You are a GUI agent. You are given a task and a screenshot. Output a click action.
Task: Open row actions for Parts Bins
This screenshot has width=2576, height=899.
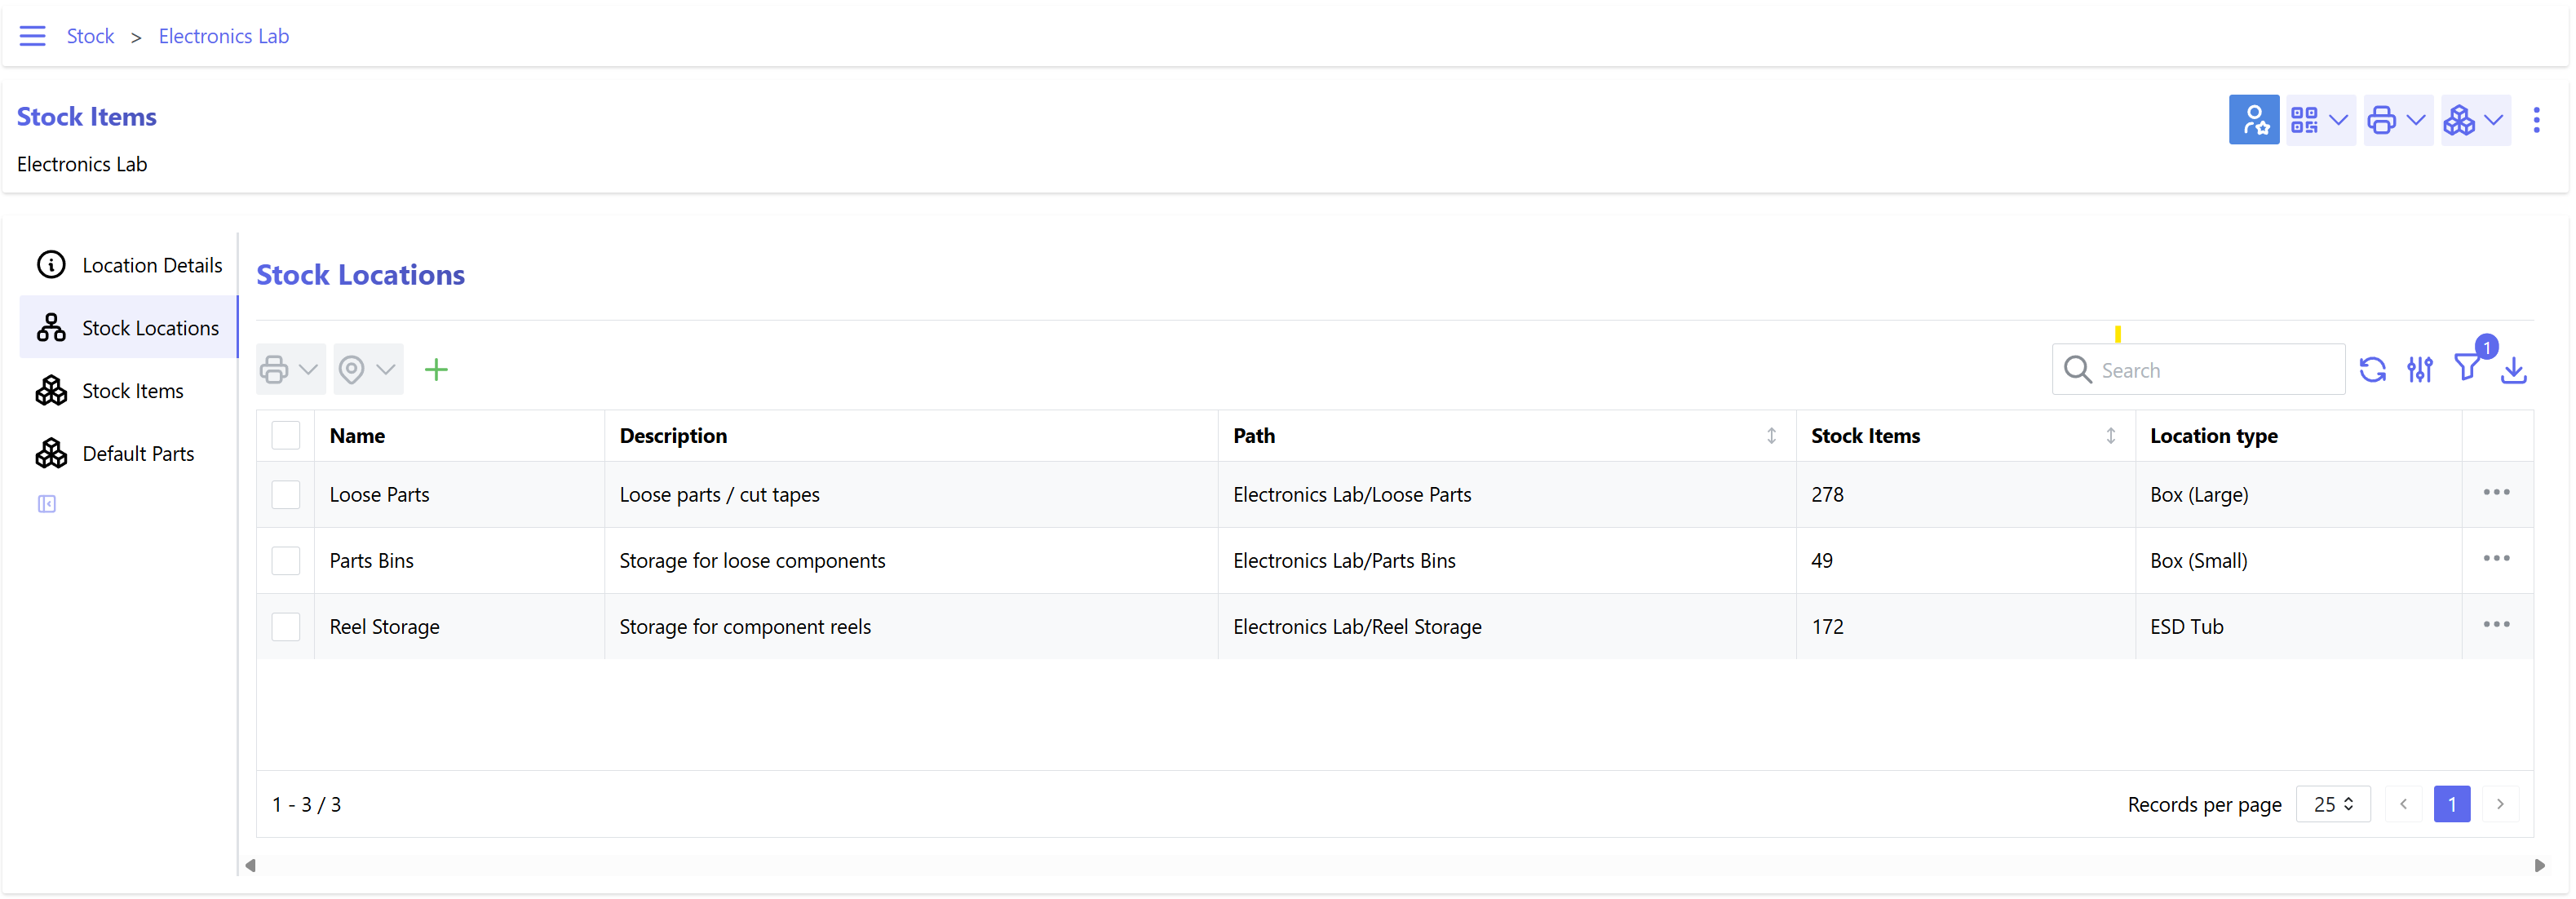2495,559
